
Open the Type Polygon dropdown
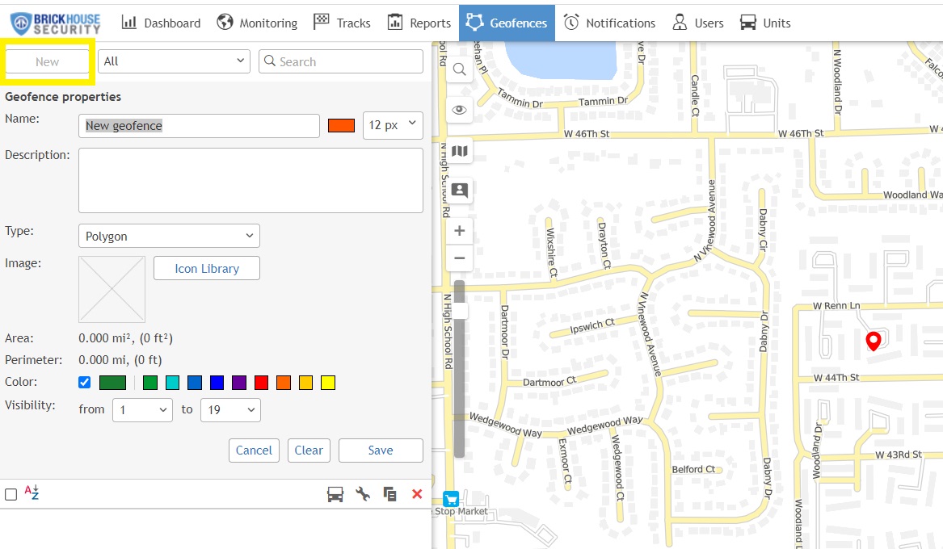pyautogui.click(x=169, y=236)
